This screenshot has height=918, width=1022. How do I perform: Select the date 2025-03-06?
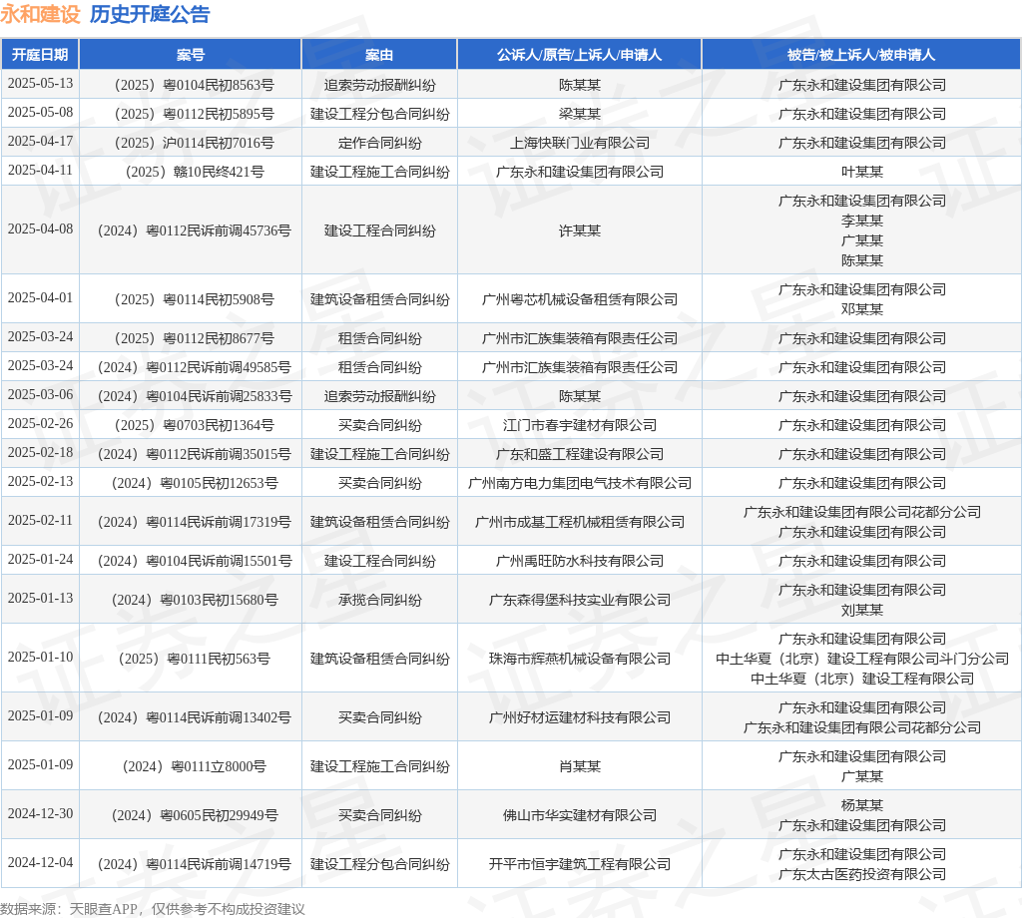click(x=40, y=395)
